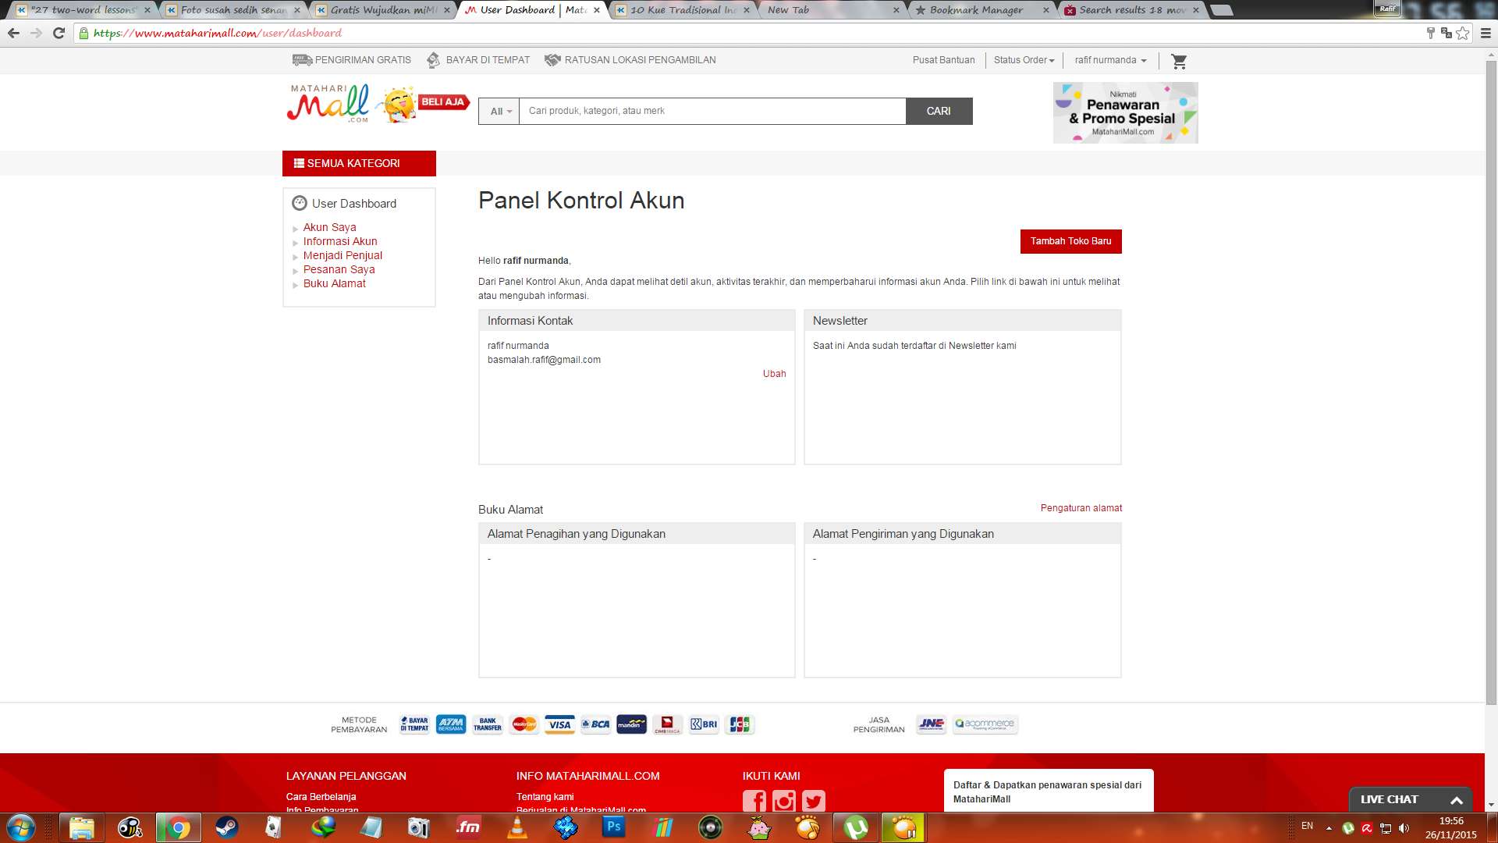The width and height of the screenshot is (1498, 843).
Task: Switch to the "27 two-word lessons" tab
Action: 83,10
